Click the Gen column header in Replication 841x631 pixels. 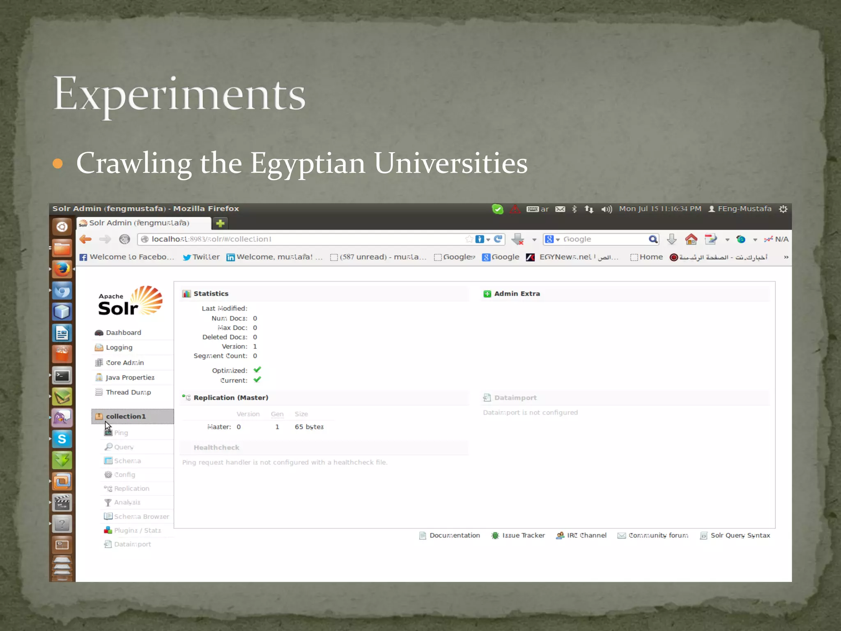[x=277, y=414]
